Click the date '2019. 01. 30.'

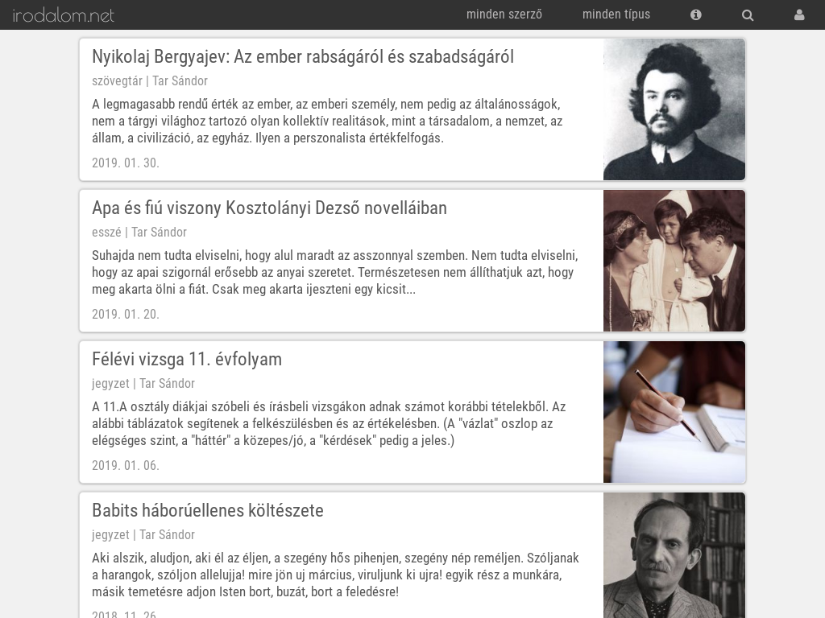coord(126,163)
